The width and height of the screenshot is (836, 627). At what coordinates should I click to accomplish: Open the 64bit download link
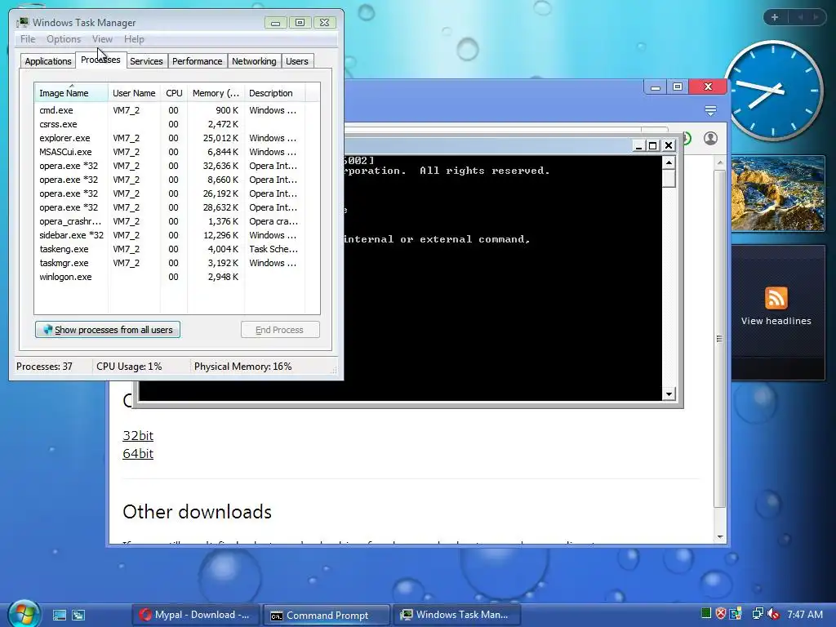[x=138, y=454]
